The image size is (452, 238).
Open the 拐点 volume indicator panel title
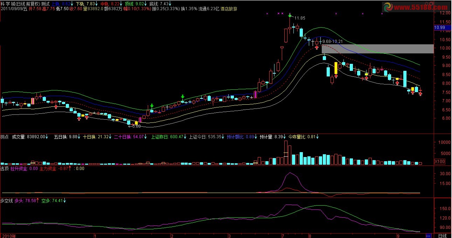[5, 137]
